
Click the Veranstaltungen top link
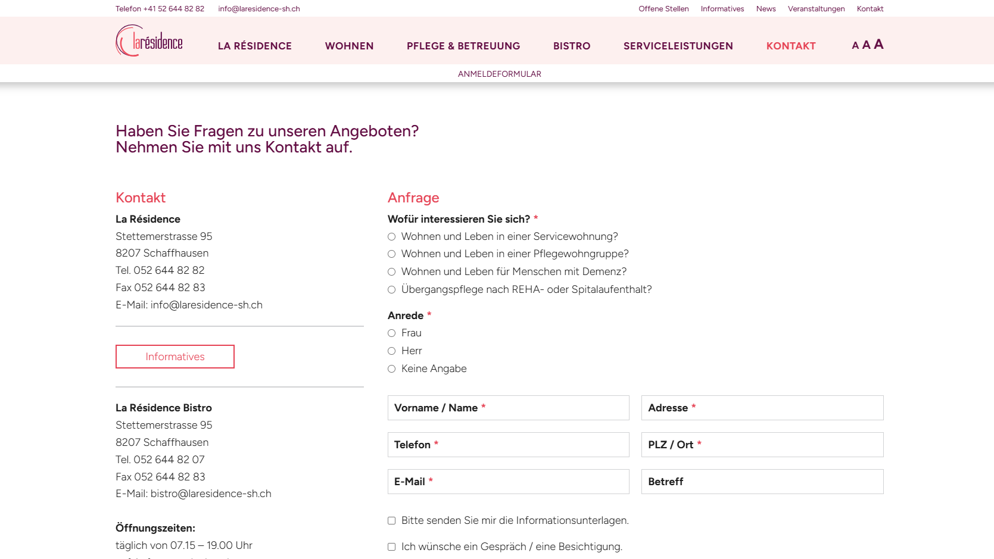[816, 9]
